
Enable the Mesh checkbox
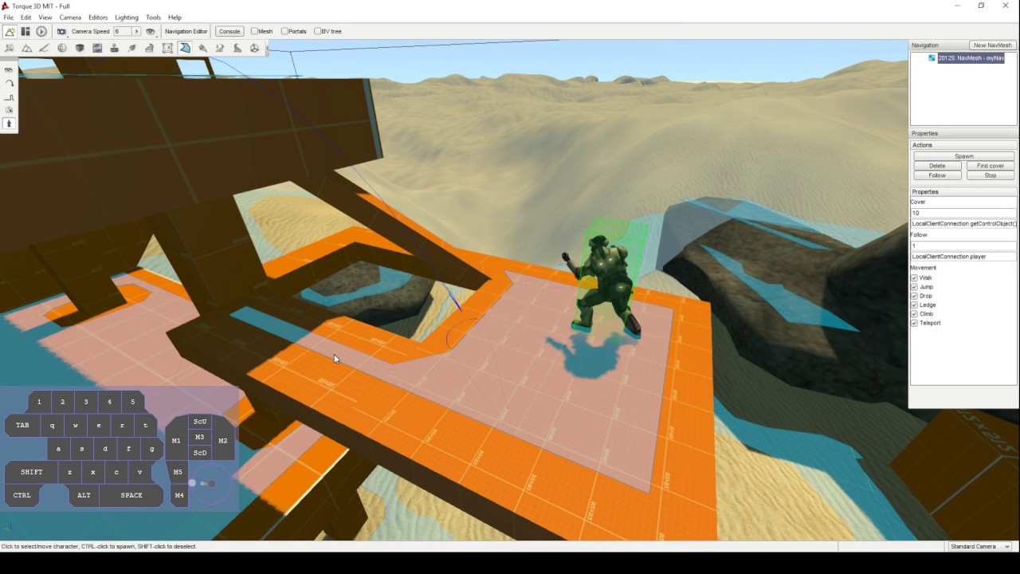click(254, 31)
